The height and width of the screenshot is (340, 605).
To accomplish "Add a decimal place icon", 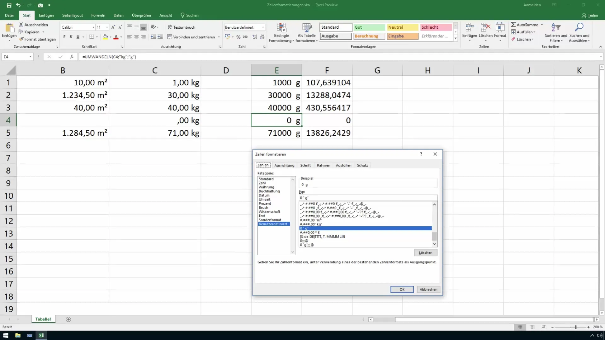I will pos(255,37).
